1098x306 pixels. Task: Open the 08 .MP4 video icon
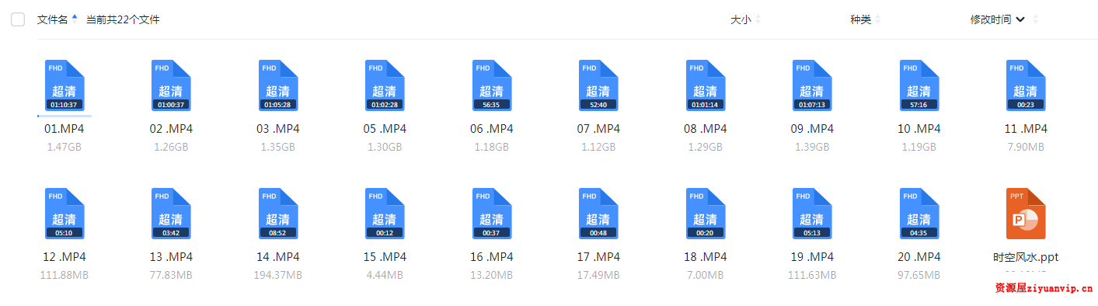point(706,85)
